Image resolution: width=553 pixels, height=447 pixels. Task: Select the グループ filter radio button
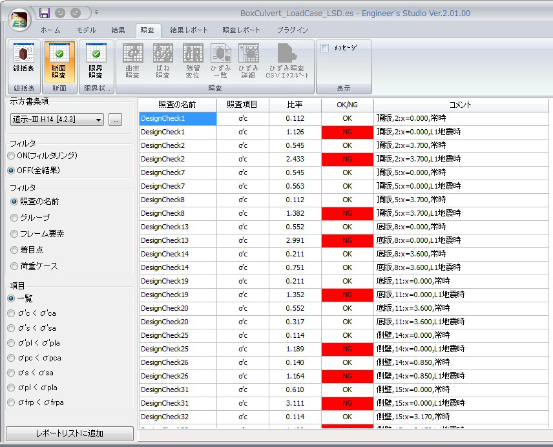[x=14, y=218]
